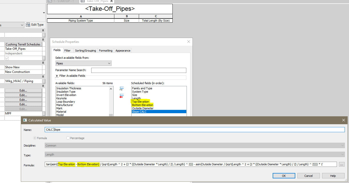
Task: Select 'Length' scheduled field
Action: [136, 98]
